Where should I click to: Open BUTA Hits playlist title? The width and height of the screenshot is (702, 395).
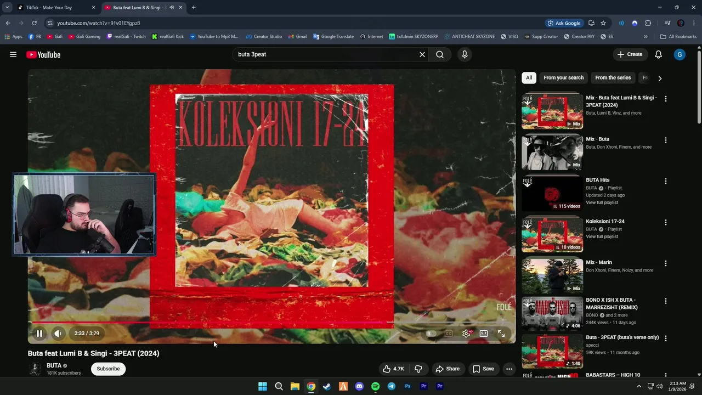coord(597,180)
